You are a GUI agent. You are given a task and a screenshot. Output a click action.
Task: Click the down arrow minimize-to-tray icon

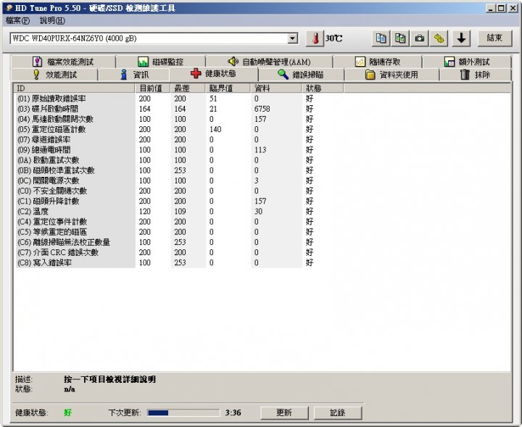(461, 38)
